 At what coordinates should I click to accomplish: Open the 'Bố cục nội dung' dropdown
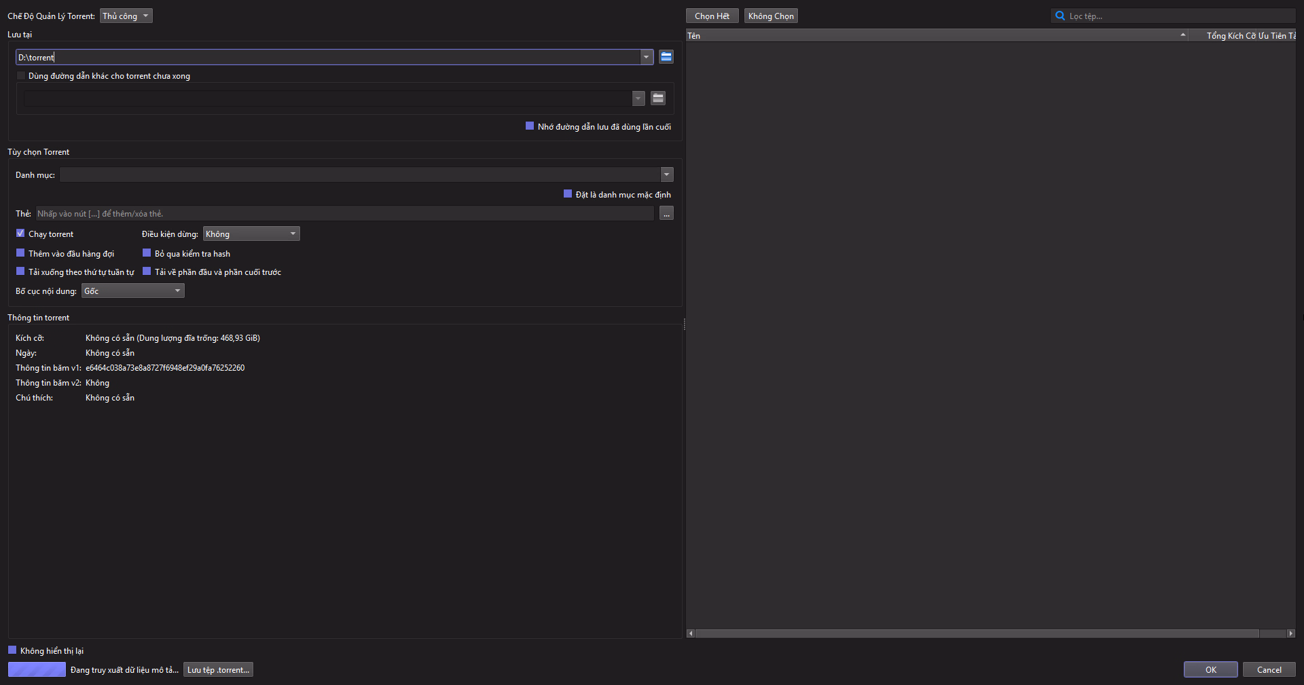click(132, 291)
